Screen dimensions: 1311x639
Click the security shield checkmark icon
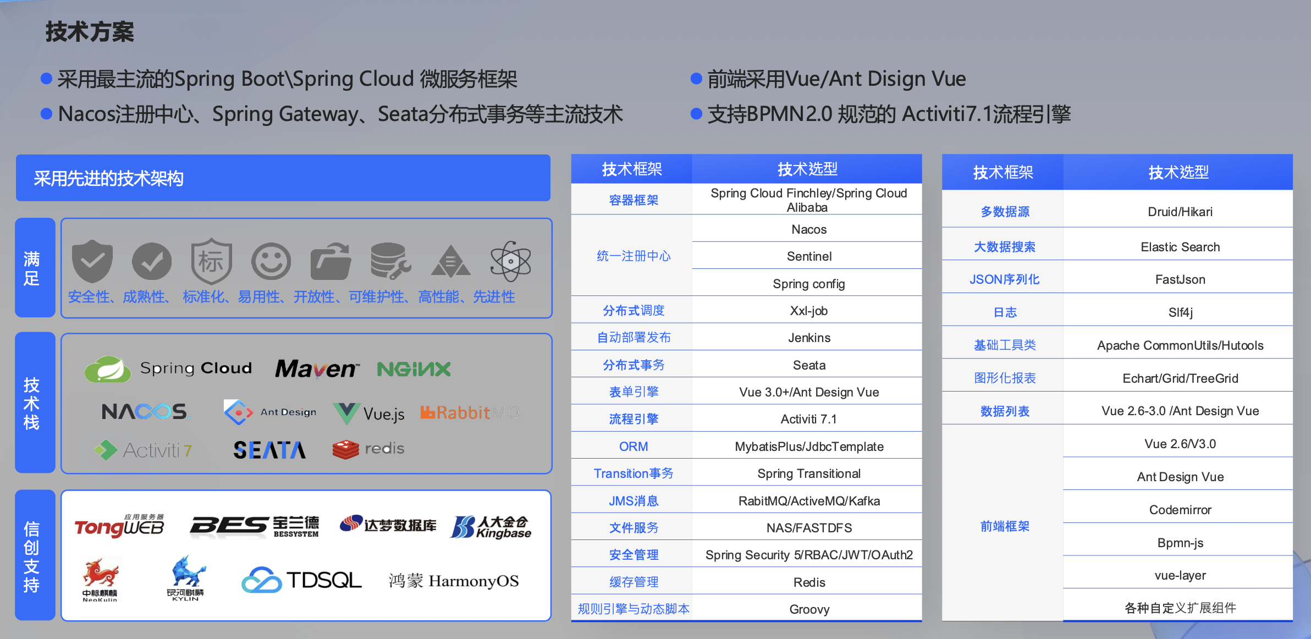[x=92, y=261]
